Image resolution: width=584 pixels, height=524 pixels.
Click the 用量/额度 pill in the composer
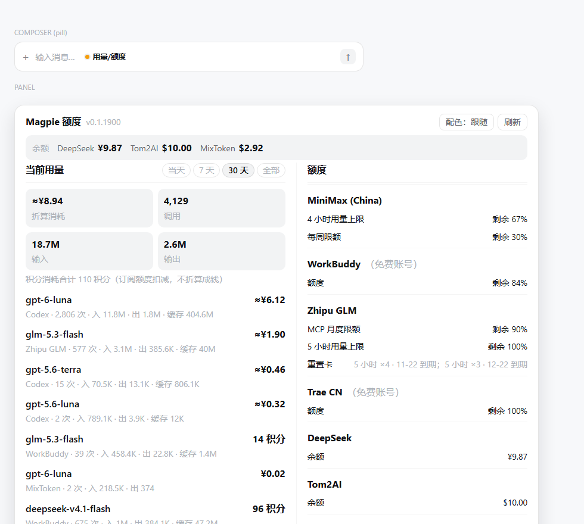[x=105, y=57]
